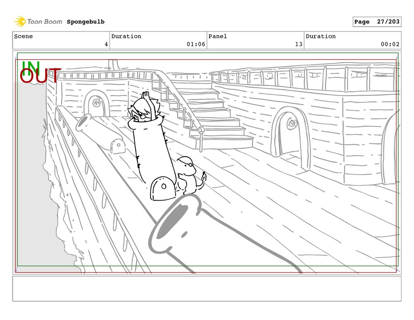Click the Spongebulb project title
This screenshot has width=414, height=320.
click(86, 22)
